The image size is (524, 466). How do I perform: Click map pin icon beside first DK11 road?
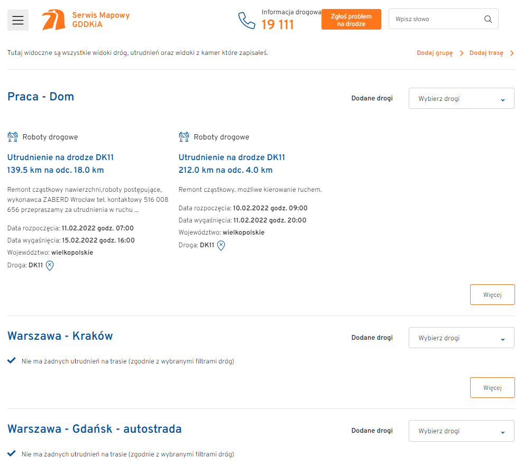click(50, 266)
